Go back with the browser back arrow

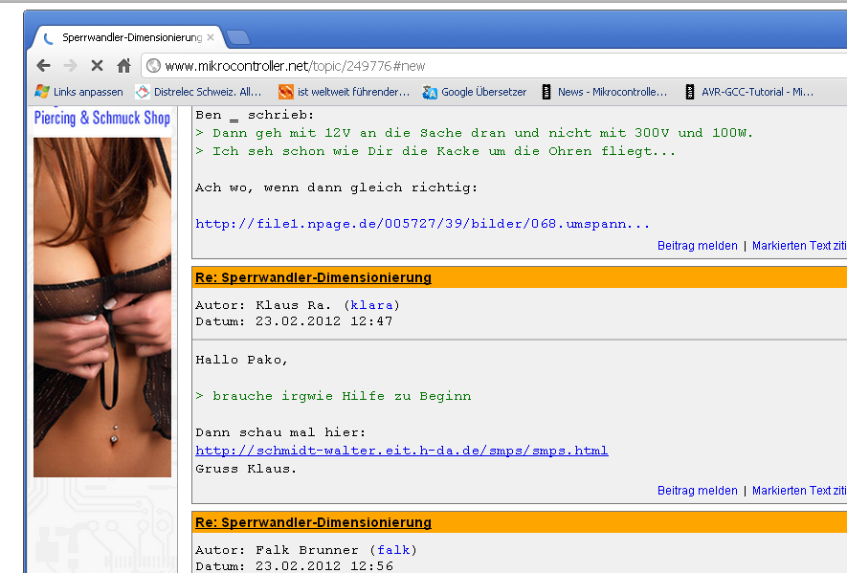(x=44, y=66)
